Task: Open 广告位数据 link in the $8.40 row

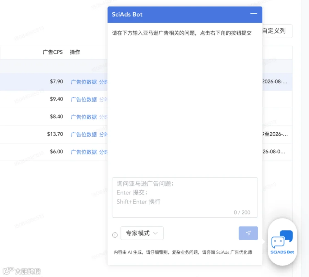Action: pos(84,117)
